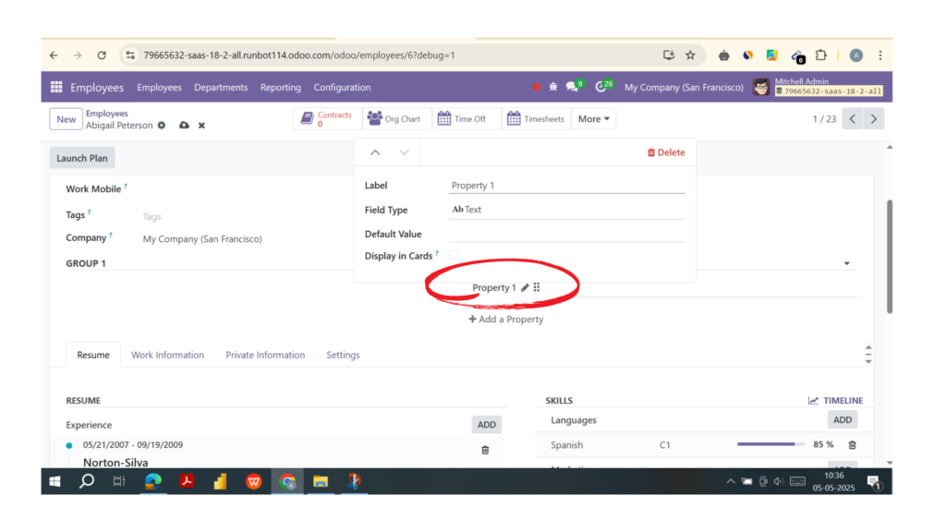946x532 pixels.
Task: Open Discuss messages from the top bar
Action: pyautogui.click(x=572, y=86)
